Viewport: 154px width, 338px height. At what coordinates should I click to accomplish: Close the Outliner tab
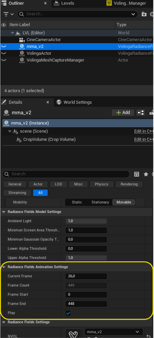[45, 3]
